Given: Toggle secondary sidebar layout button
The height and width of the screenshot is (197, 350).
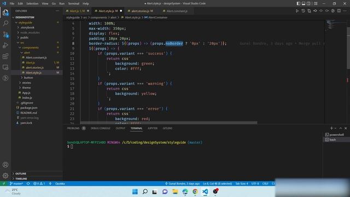Looking at the screenshot, I should coord(308,4).
